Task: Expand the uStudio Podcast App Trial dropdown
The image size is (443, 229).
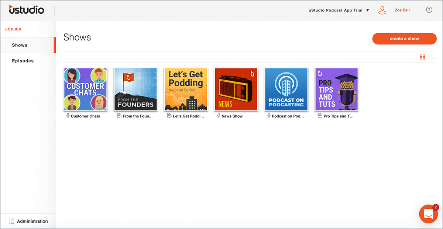Action: [339, 10]
